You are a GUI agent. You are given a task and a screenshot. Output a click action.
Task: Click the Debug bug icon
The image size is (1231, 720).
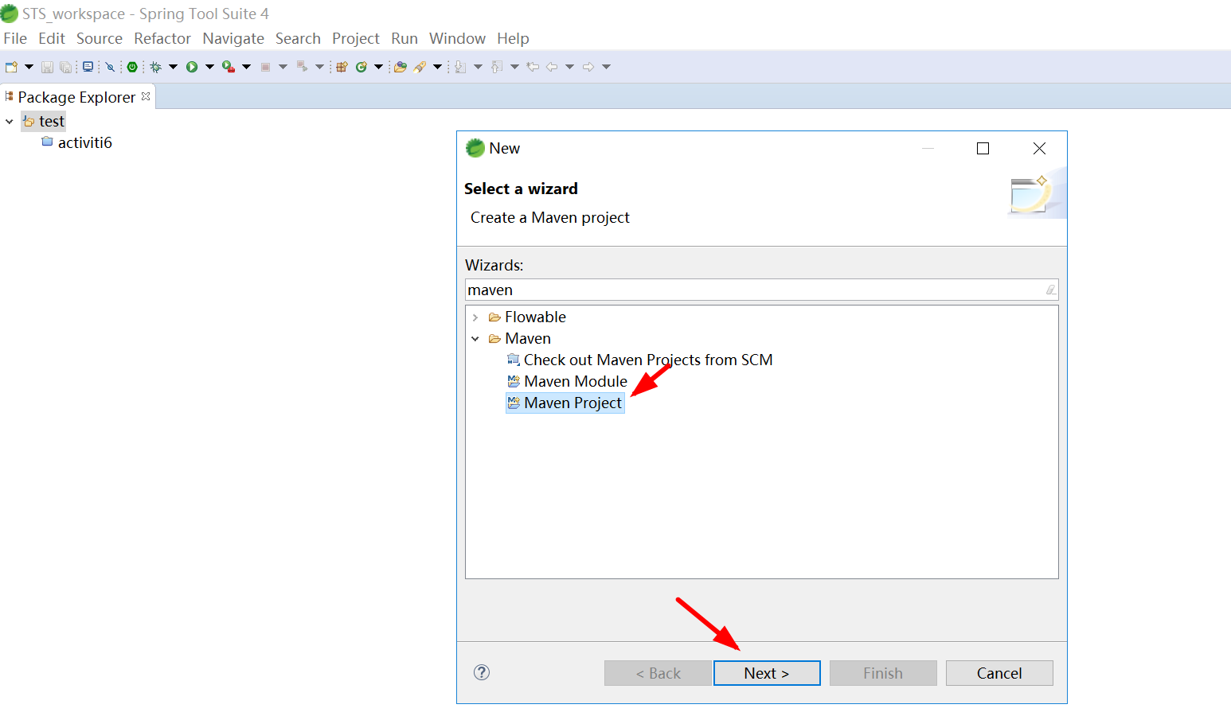155,67
